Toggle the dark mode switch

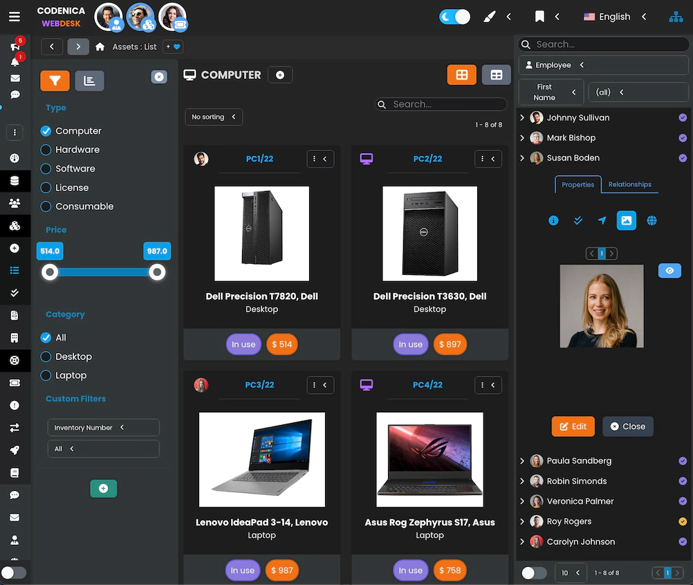(454, 15)
